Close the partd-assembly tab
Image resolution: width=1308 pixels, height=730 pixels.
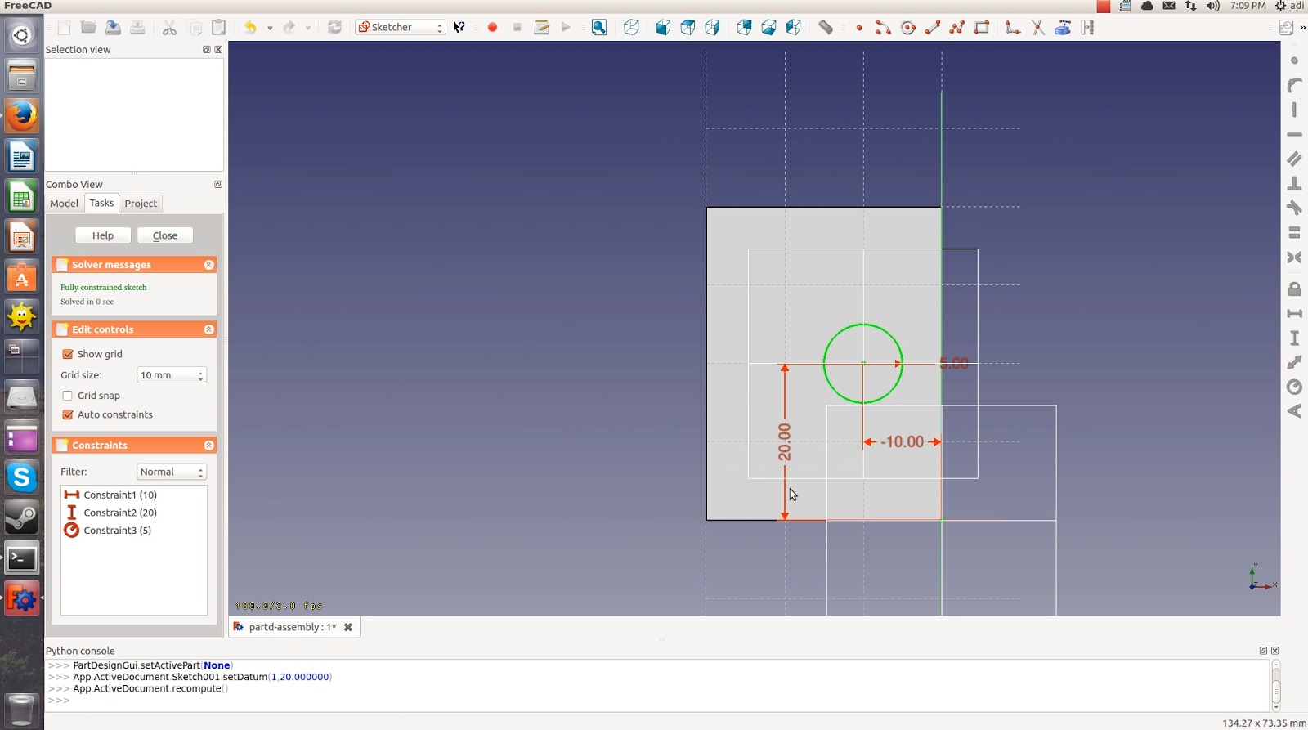pyautogui.click(x=348, y=627)
